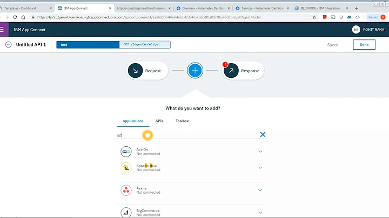Image resolution: width=389 pixels, height=218 pixels.
Task: Click the Untitled API 1 icon
Action: tap(9, 45)
